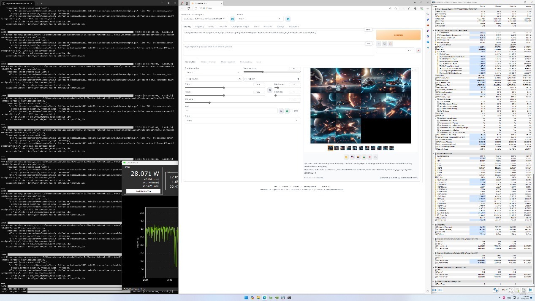Image resolution: width=535 pixels, height=301 pixels.
Task: Enable the Refiner checkbox
Action: 246,79
